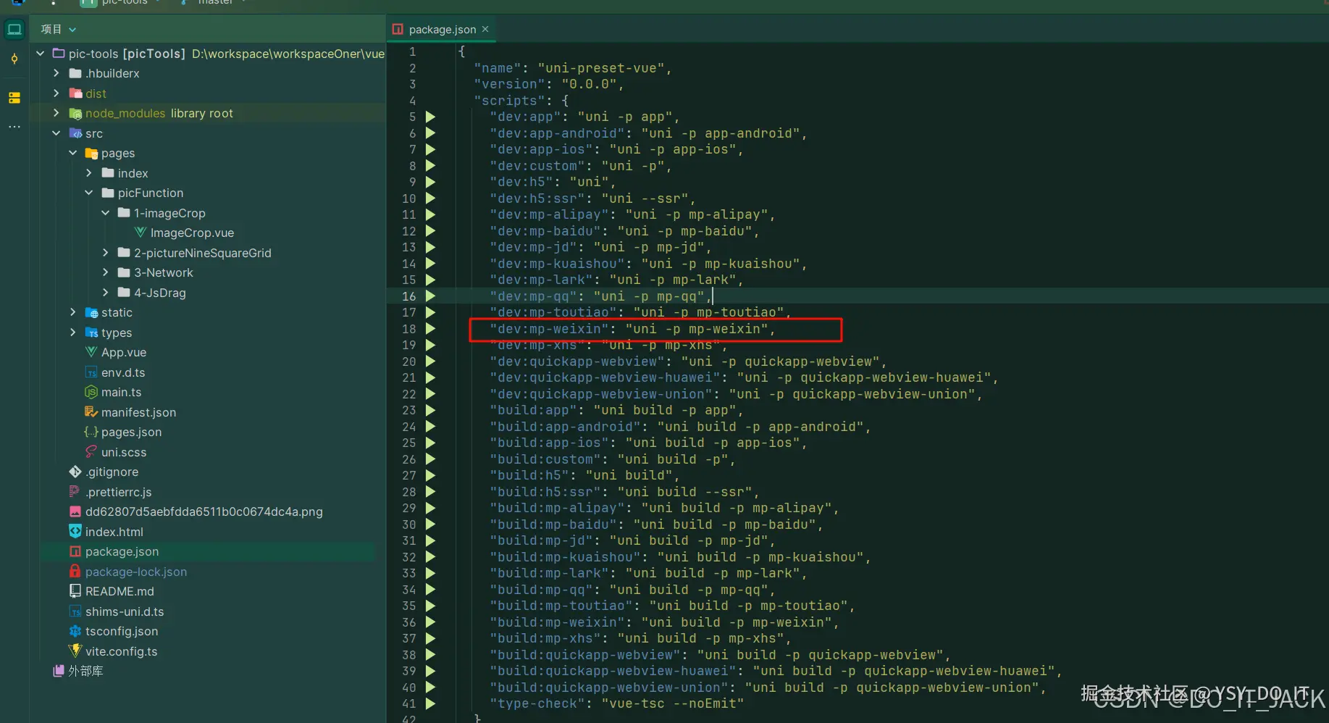
Task: Switch to the package.json editor tab
Action: [x=442, y=30]
